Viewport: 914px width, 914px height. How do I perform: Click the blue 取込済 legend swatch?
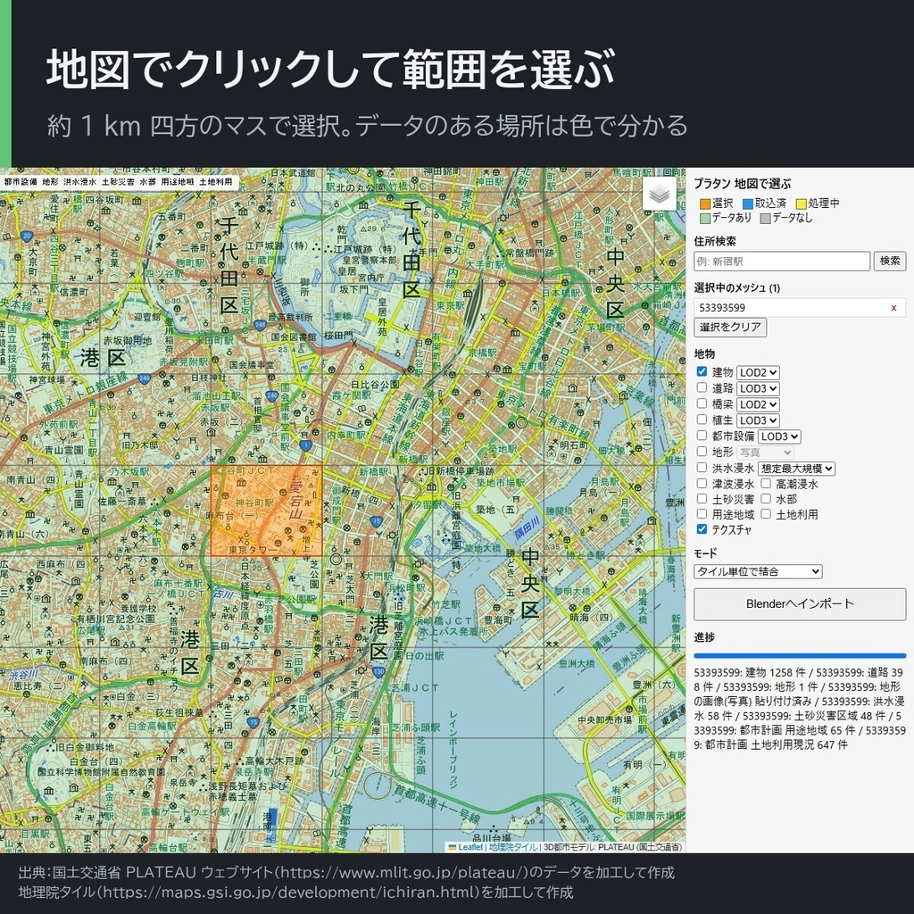[x=748, y=204]
